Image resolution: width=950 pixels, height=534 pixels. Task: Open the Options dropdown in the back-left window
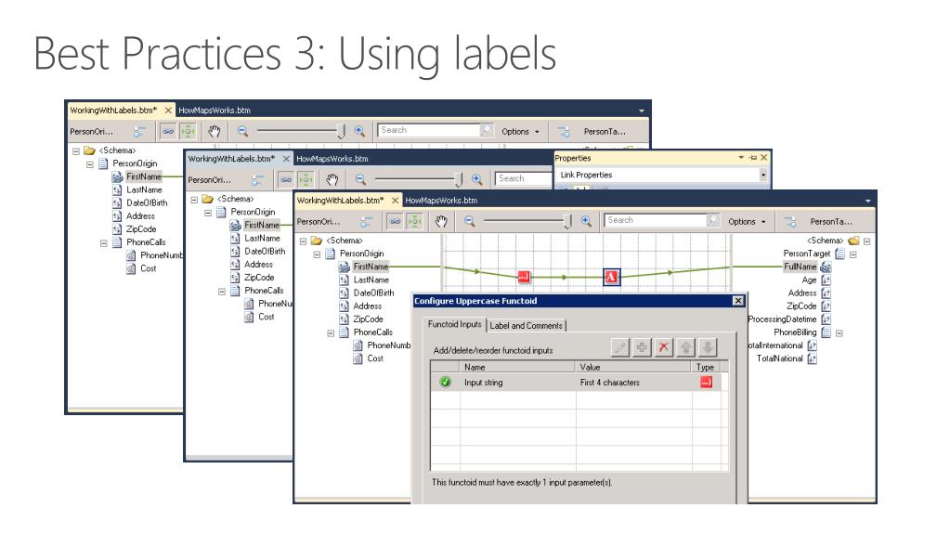(x=520, y=131)
